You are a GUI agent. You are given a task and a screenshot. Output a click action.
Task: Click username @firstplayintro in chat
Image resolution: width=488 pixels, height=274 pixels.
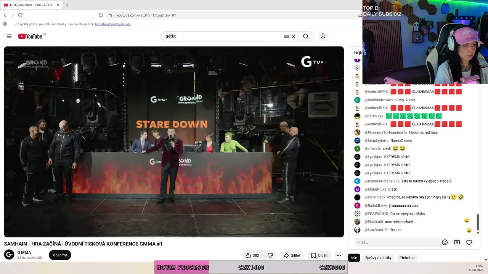(x=376, y=140)
